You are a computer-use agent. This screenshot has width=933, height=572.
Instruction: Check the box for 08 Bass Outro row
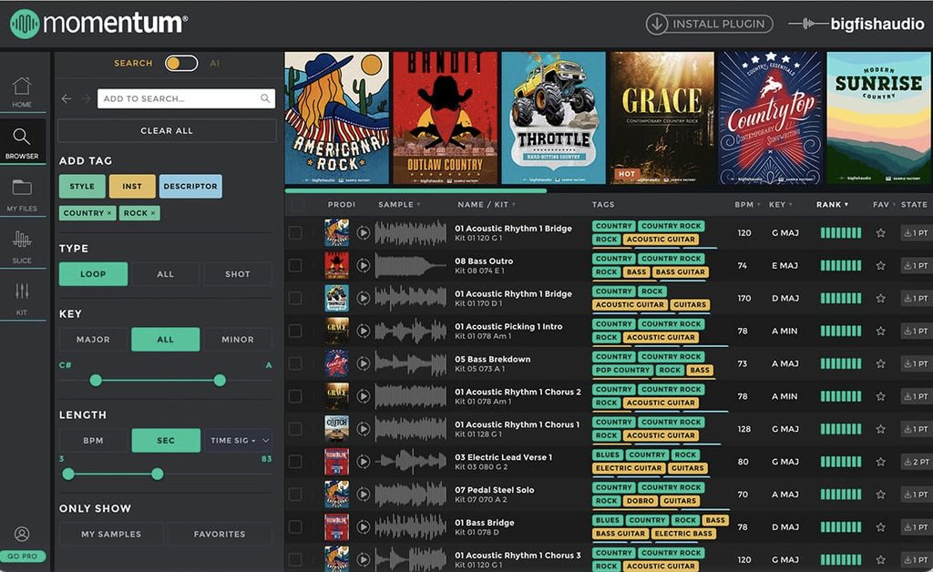[x=295, y=266]
